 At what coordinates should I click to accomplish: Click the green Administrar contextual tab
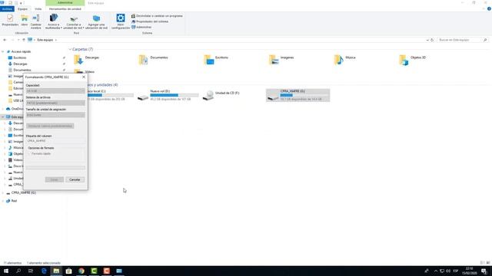[x=65, y=3]
